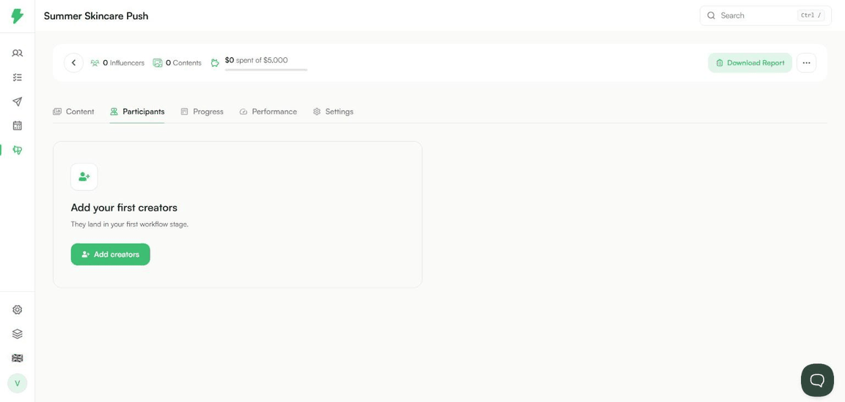Click the budget spent progress bar
This screenshot has height=402, width=845.
pos(266,70)
